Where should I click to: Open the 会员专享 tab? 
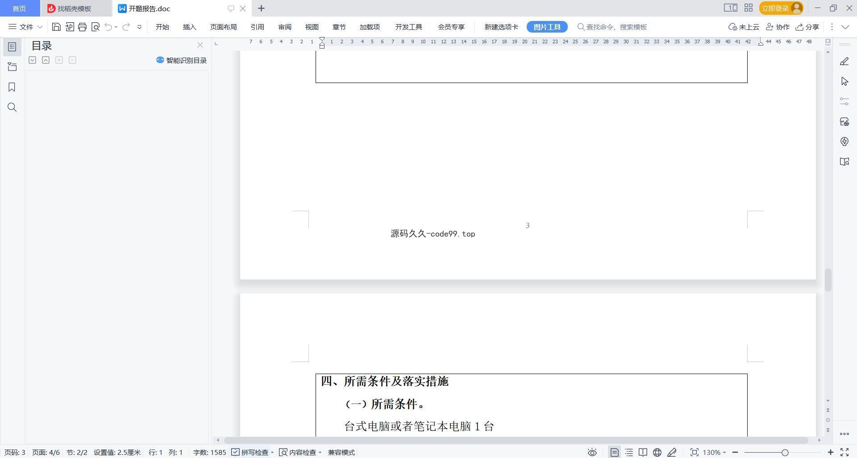point(451,27)
